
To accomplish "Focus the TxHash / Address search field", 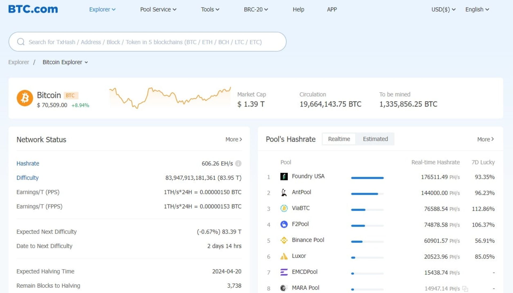I will [147, 42].
